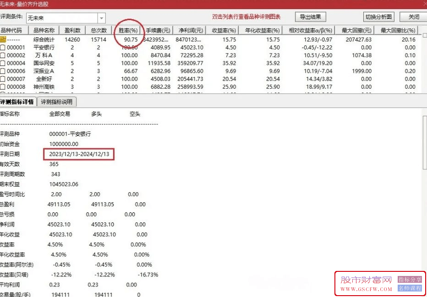
Task: Sort by 品种代码 column header
Action: click(x=14, y=30)
